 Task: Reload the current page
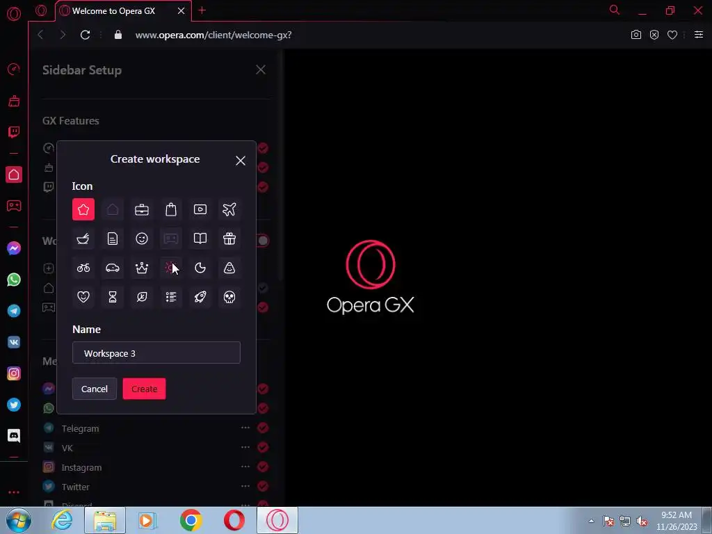(85, 35)
